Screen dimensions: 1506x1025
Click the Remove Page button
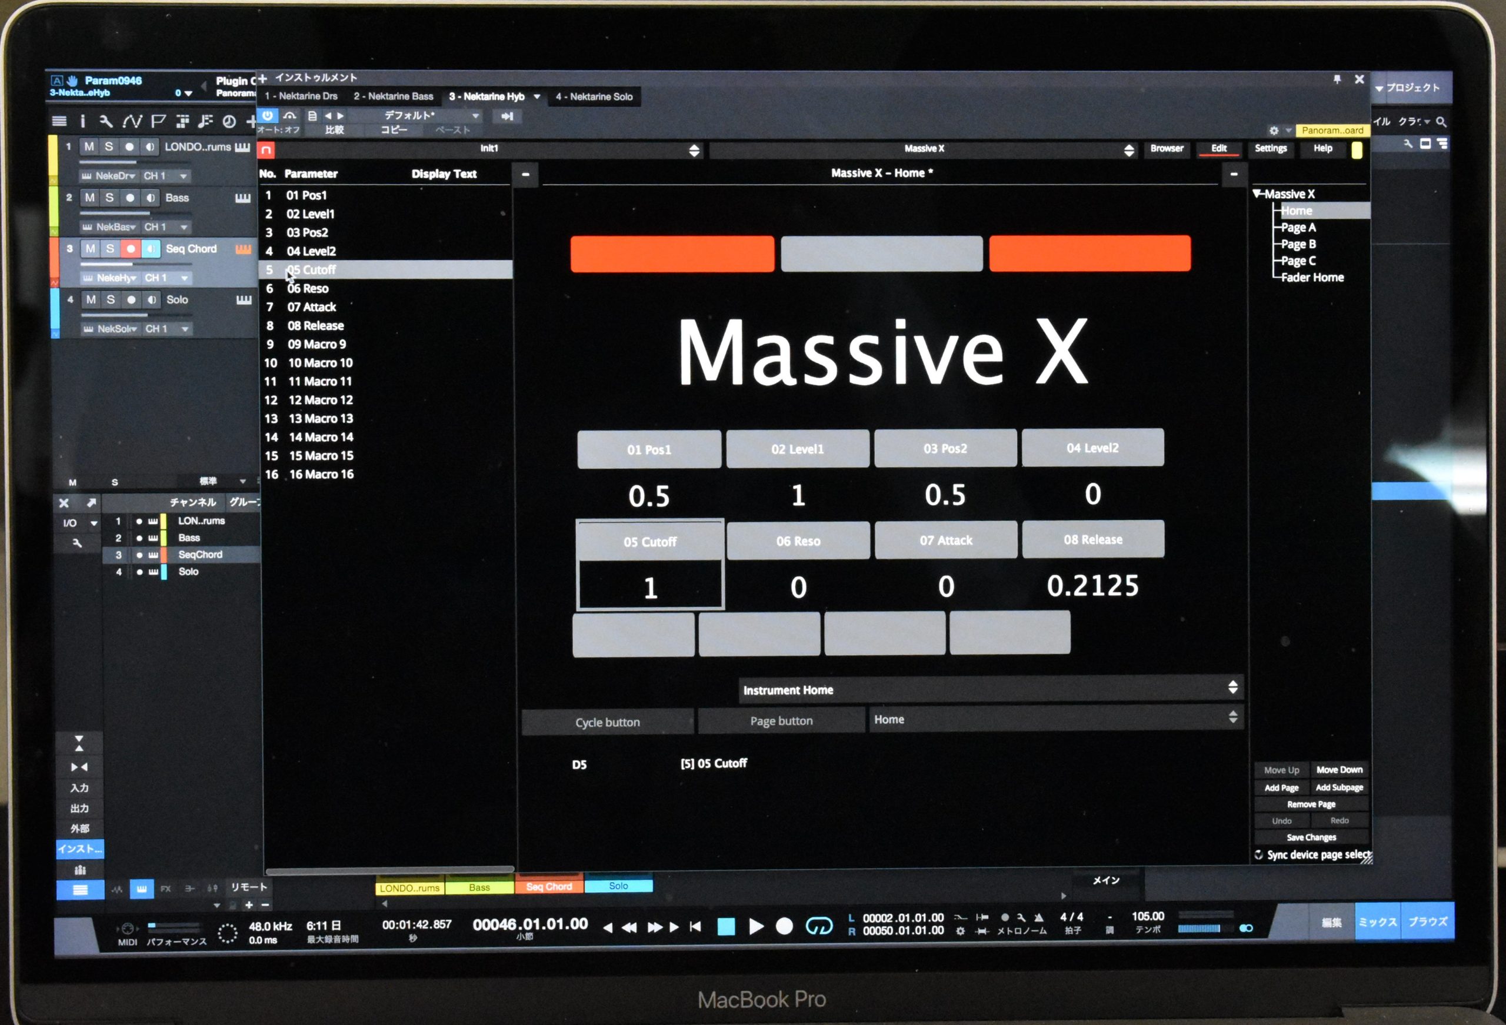[x=1311, y=804]
